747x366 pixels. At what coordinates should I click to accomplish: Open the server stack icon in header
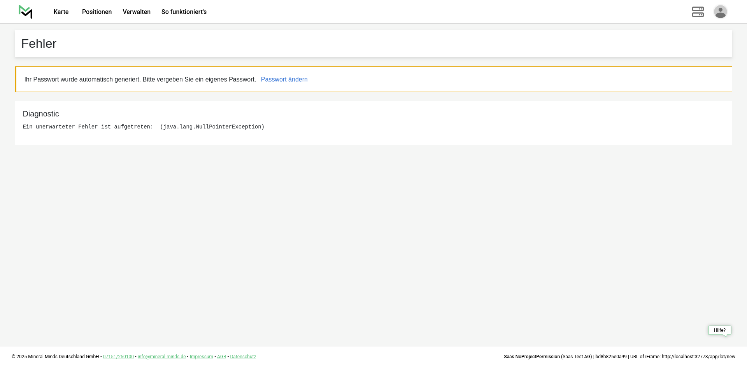[698, 12]
